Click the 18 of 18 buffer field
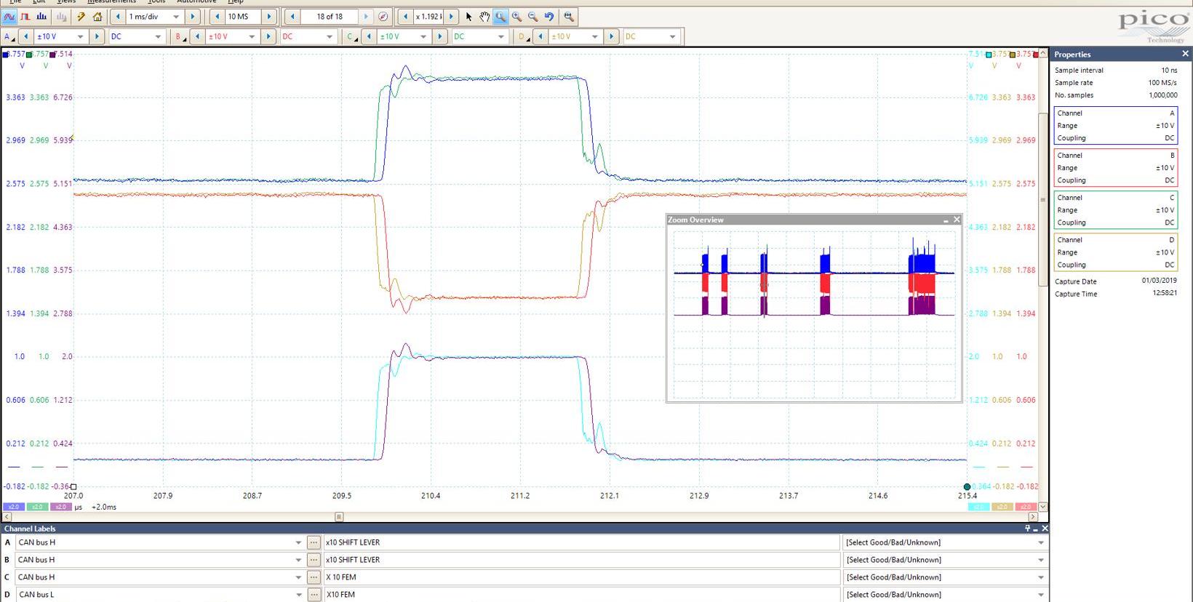Viewport: 1193px width, 602px height. coord(330,17)
